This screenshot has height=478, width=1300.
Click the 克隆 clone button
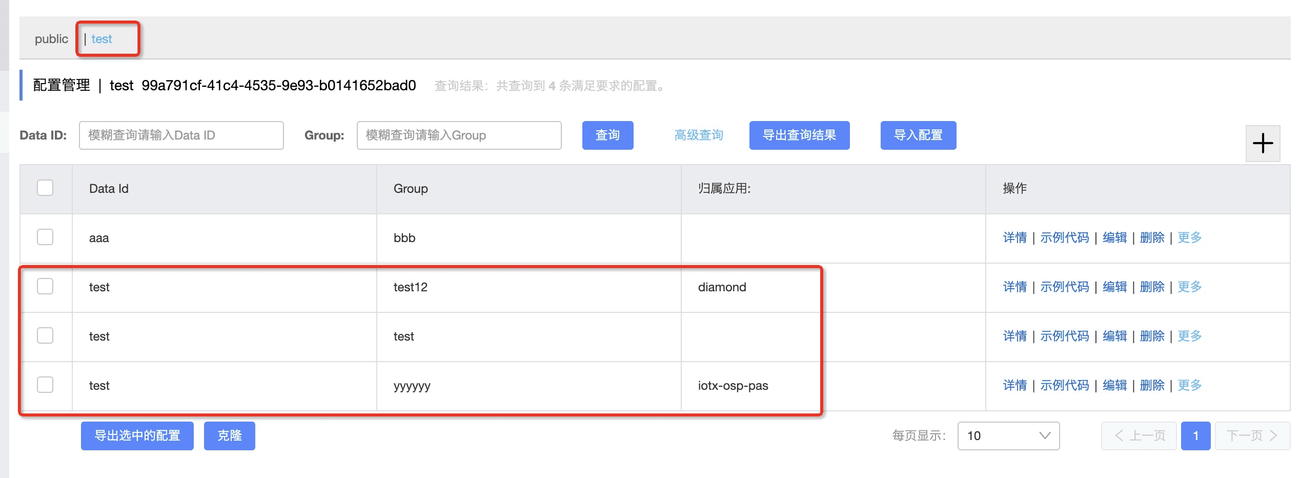coord(229,435)
